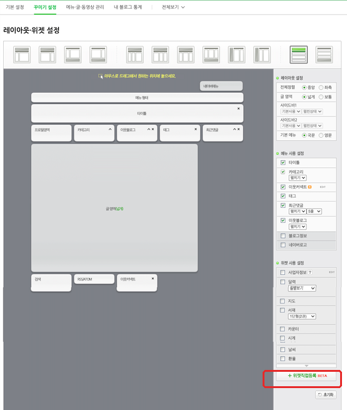Image resolution: width=347 pixels, height=410 pixels.
Task: Click the EDIT link next to 이웃커넥트
Action: (323, 187)
